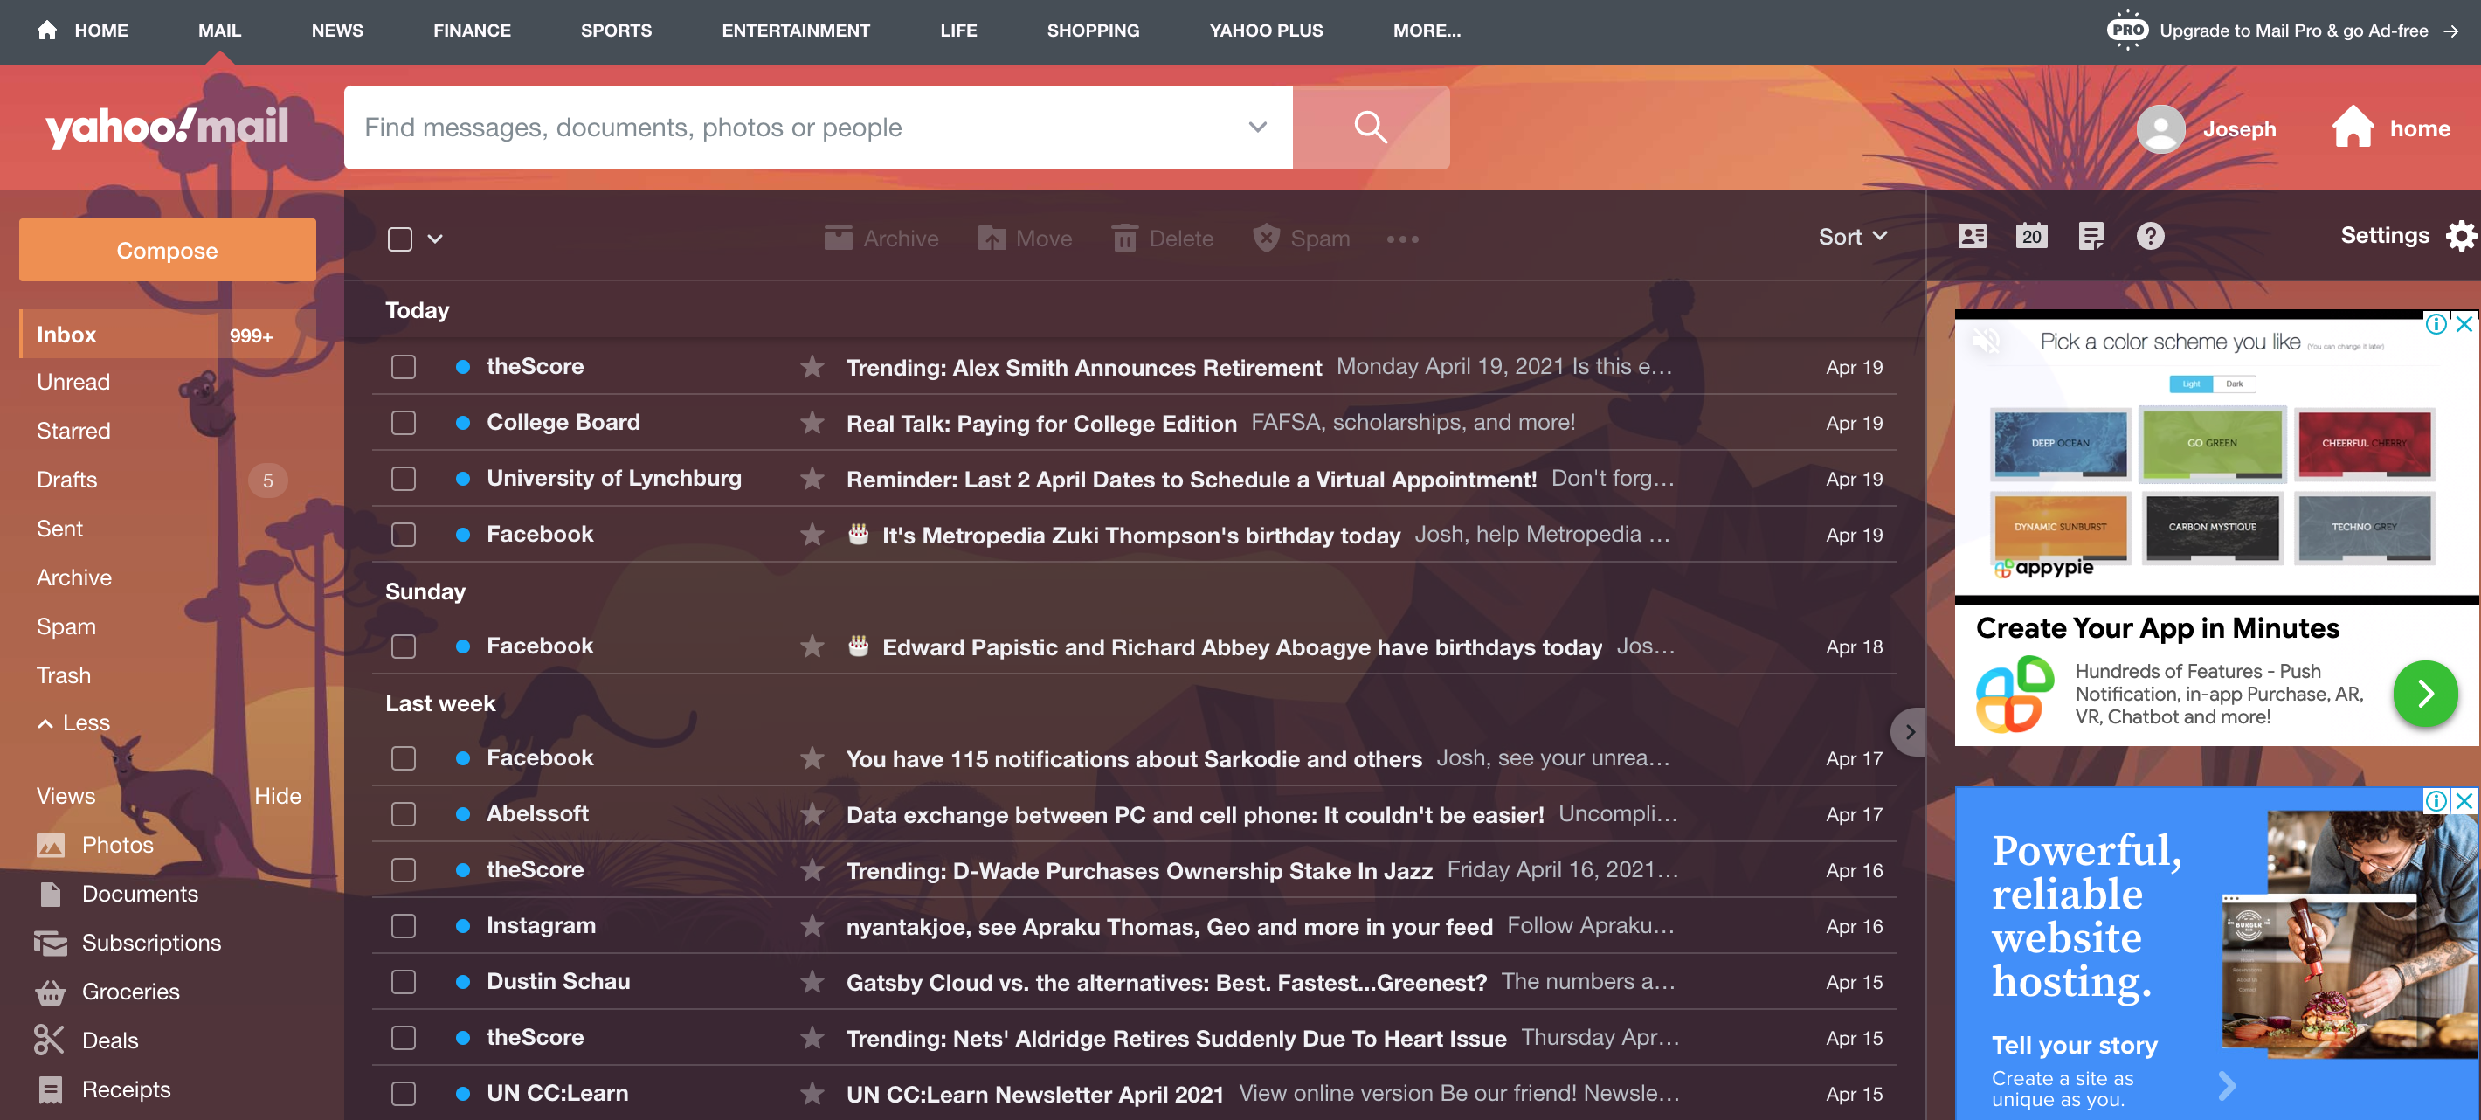Pick the Cheerful Cherry color scheme

[x=2363, y=444]
